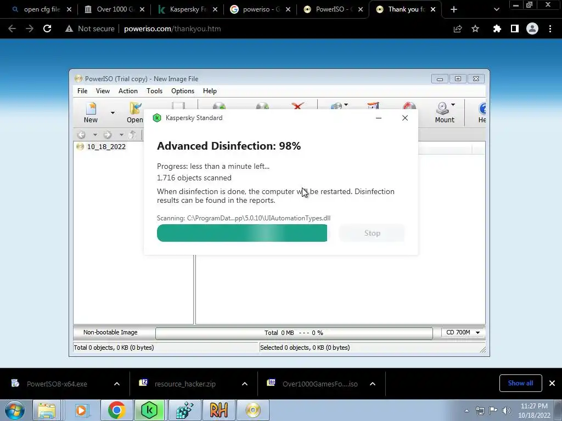The width and height of the screenshot is (562, 421).
Task: Open the Options menu in PowerISO
Action: 182,91
